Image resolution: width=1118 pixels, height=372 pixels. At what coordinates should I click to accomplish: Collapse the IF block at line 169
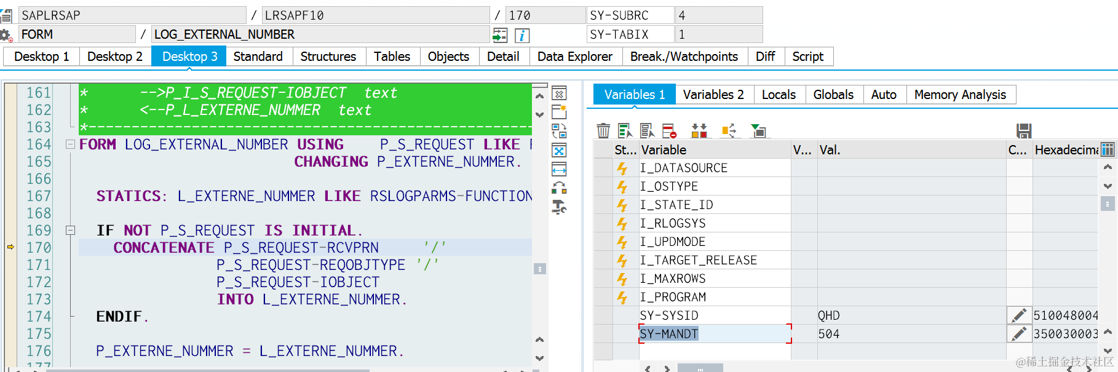(x=70, y=231)
